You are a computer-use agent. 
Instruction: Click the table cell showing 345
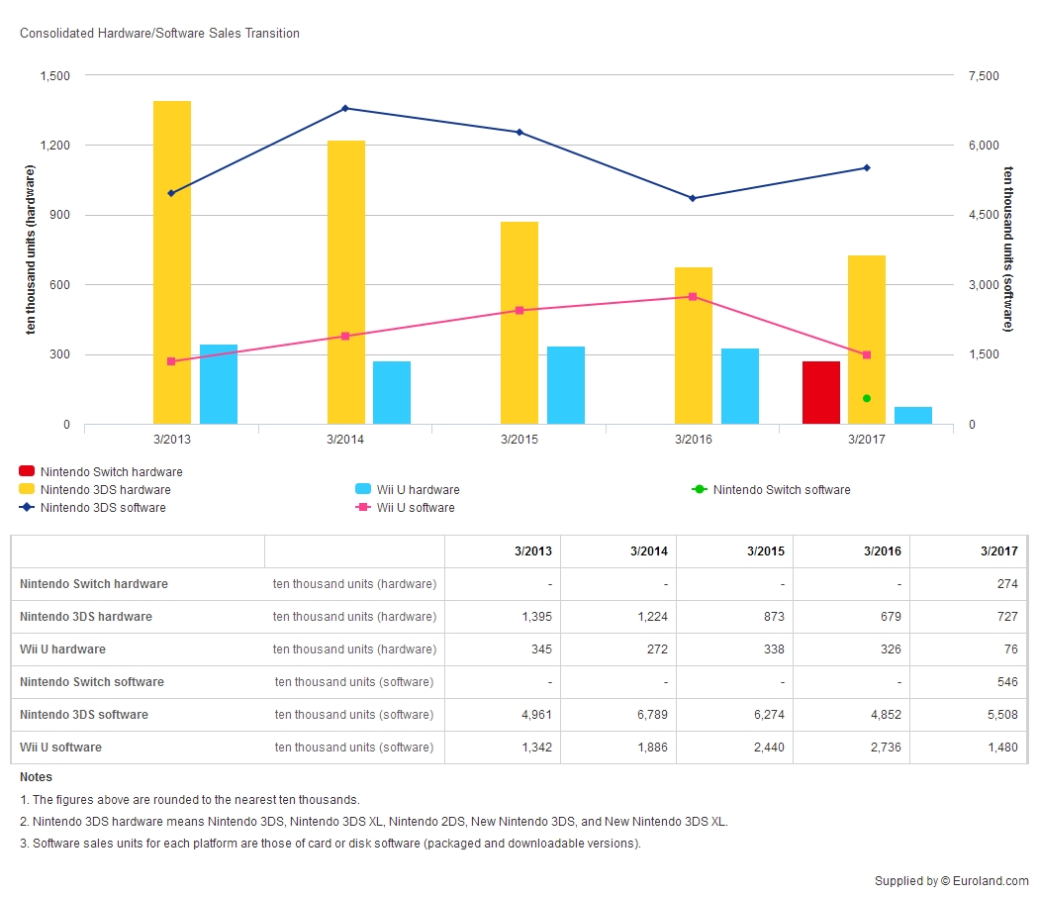tap(503, 649)
